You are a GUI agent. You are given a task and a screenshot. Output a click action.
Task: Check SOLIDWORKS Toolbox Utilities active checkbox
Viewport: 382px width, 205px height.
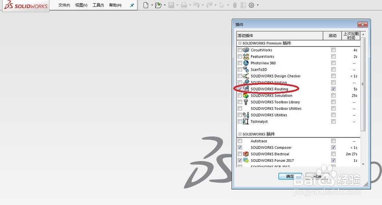pos(240,108)
